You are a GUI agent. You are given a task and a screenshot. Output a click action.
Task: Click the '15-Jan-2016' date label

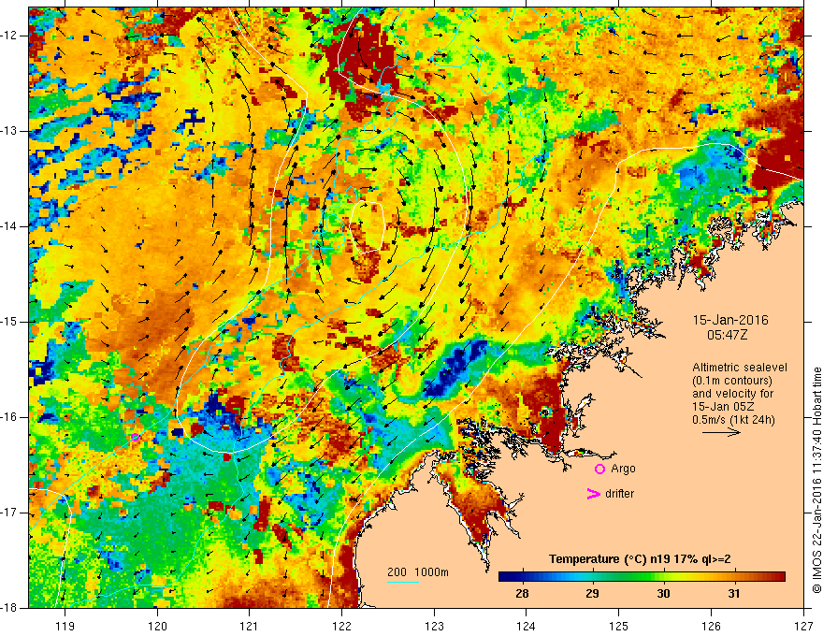coord(730,320)
